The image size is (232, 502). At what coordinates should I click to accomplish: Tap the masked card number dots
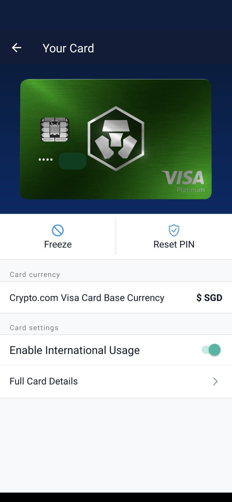point(46,160)
